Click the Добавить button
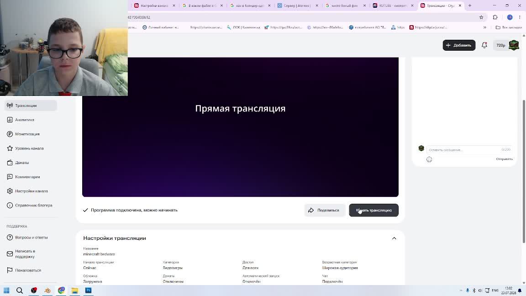 tap(459, 45)
